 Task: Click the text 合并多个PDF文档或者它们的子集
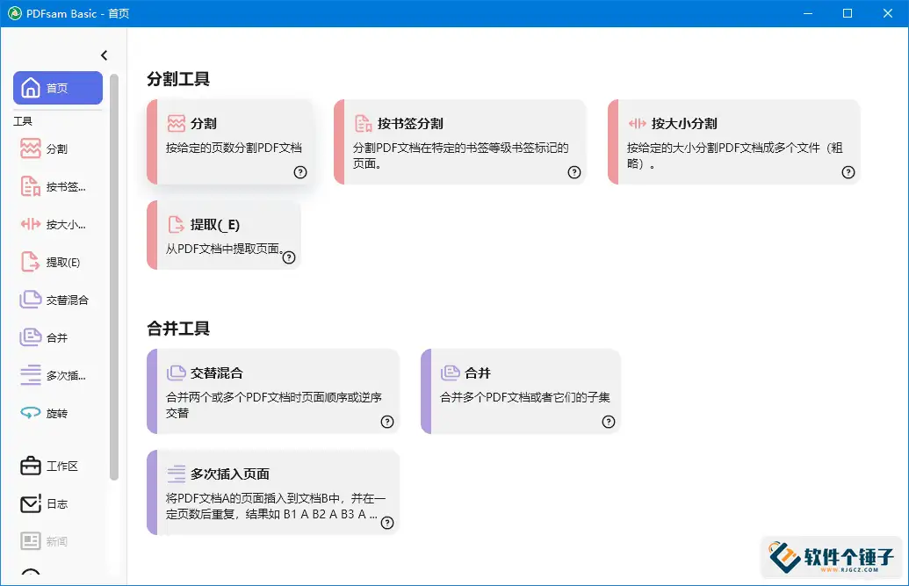pos(524,397)
